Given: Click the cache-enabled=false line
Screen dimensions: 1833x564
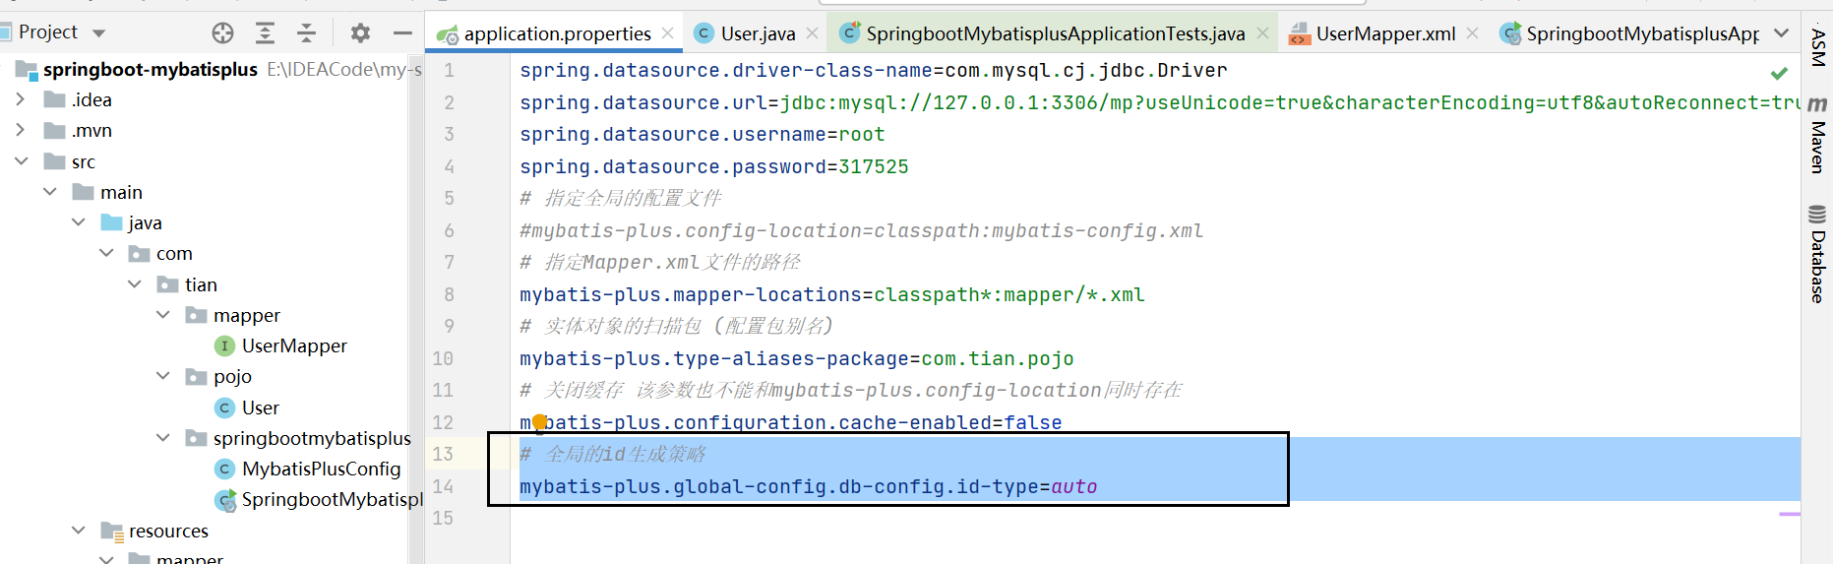Looking at the screenshot, I should [790, 422].
